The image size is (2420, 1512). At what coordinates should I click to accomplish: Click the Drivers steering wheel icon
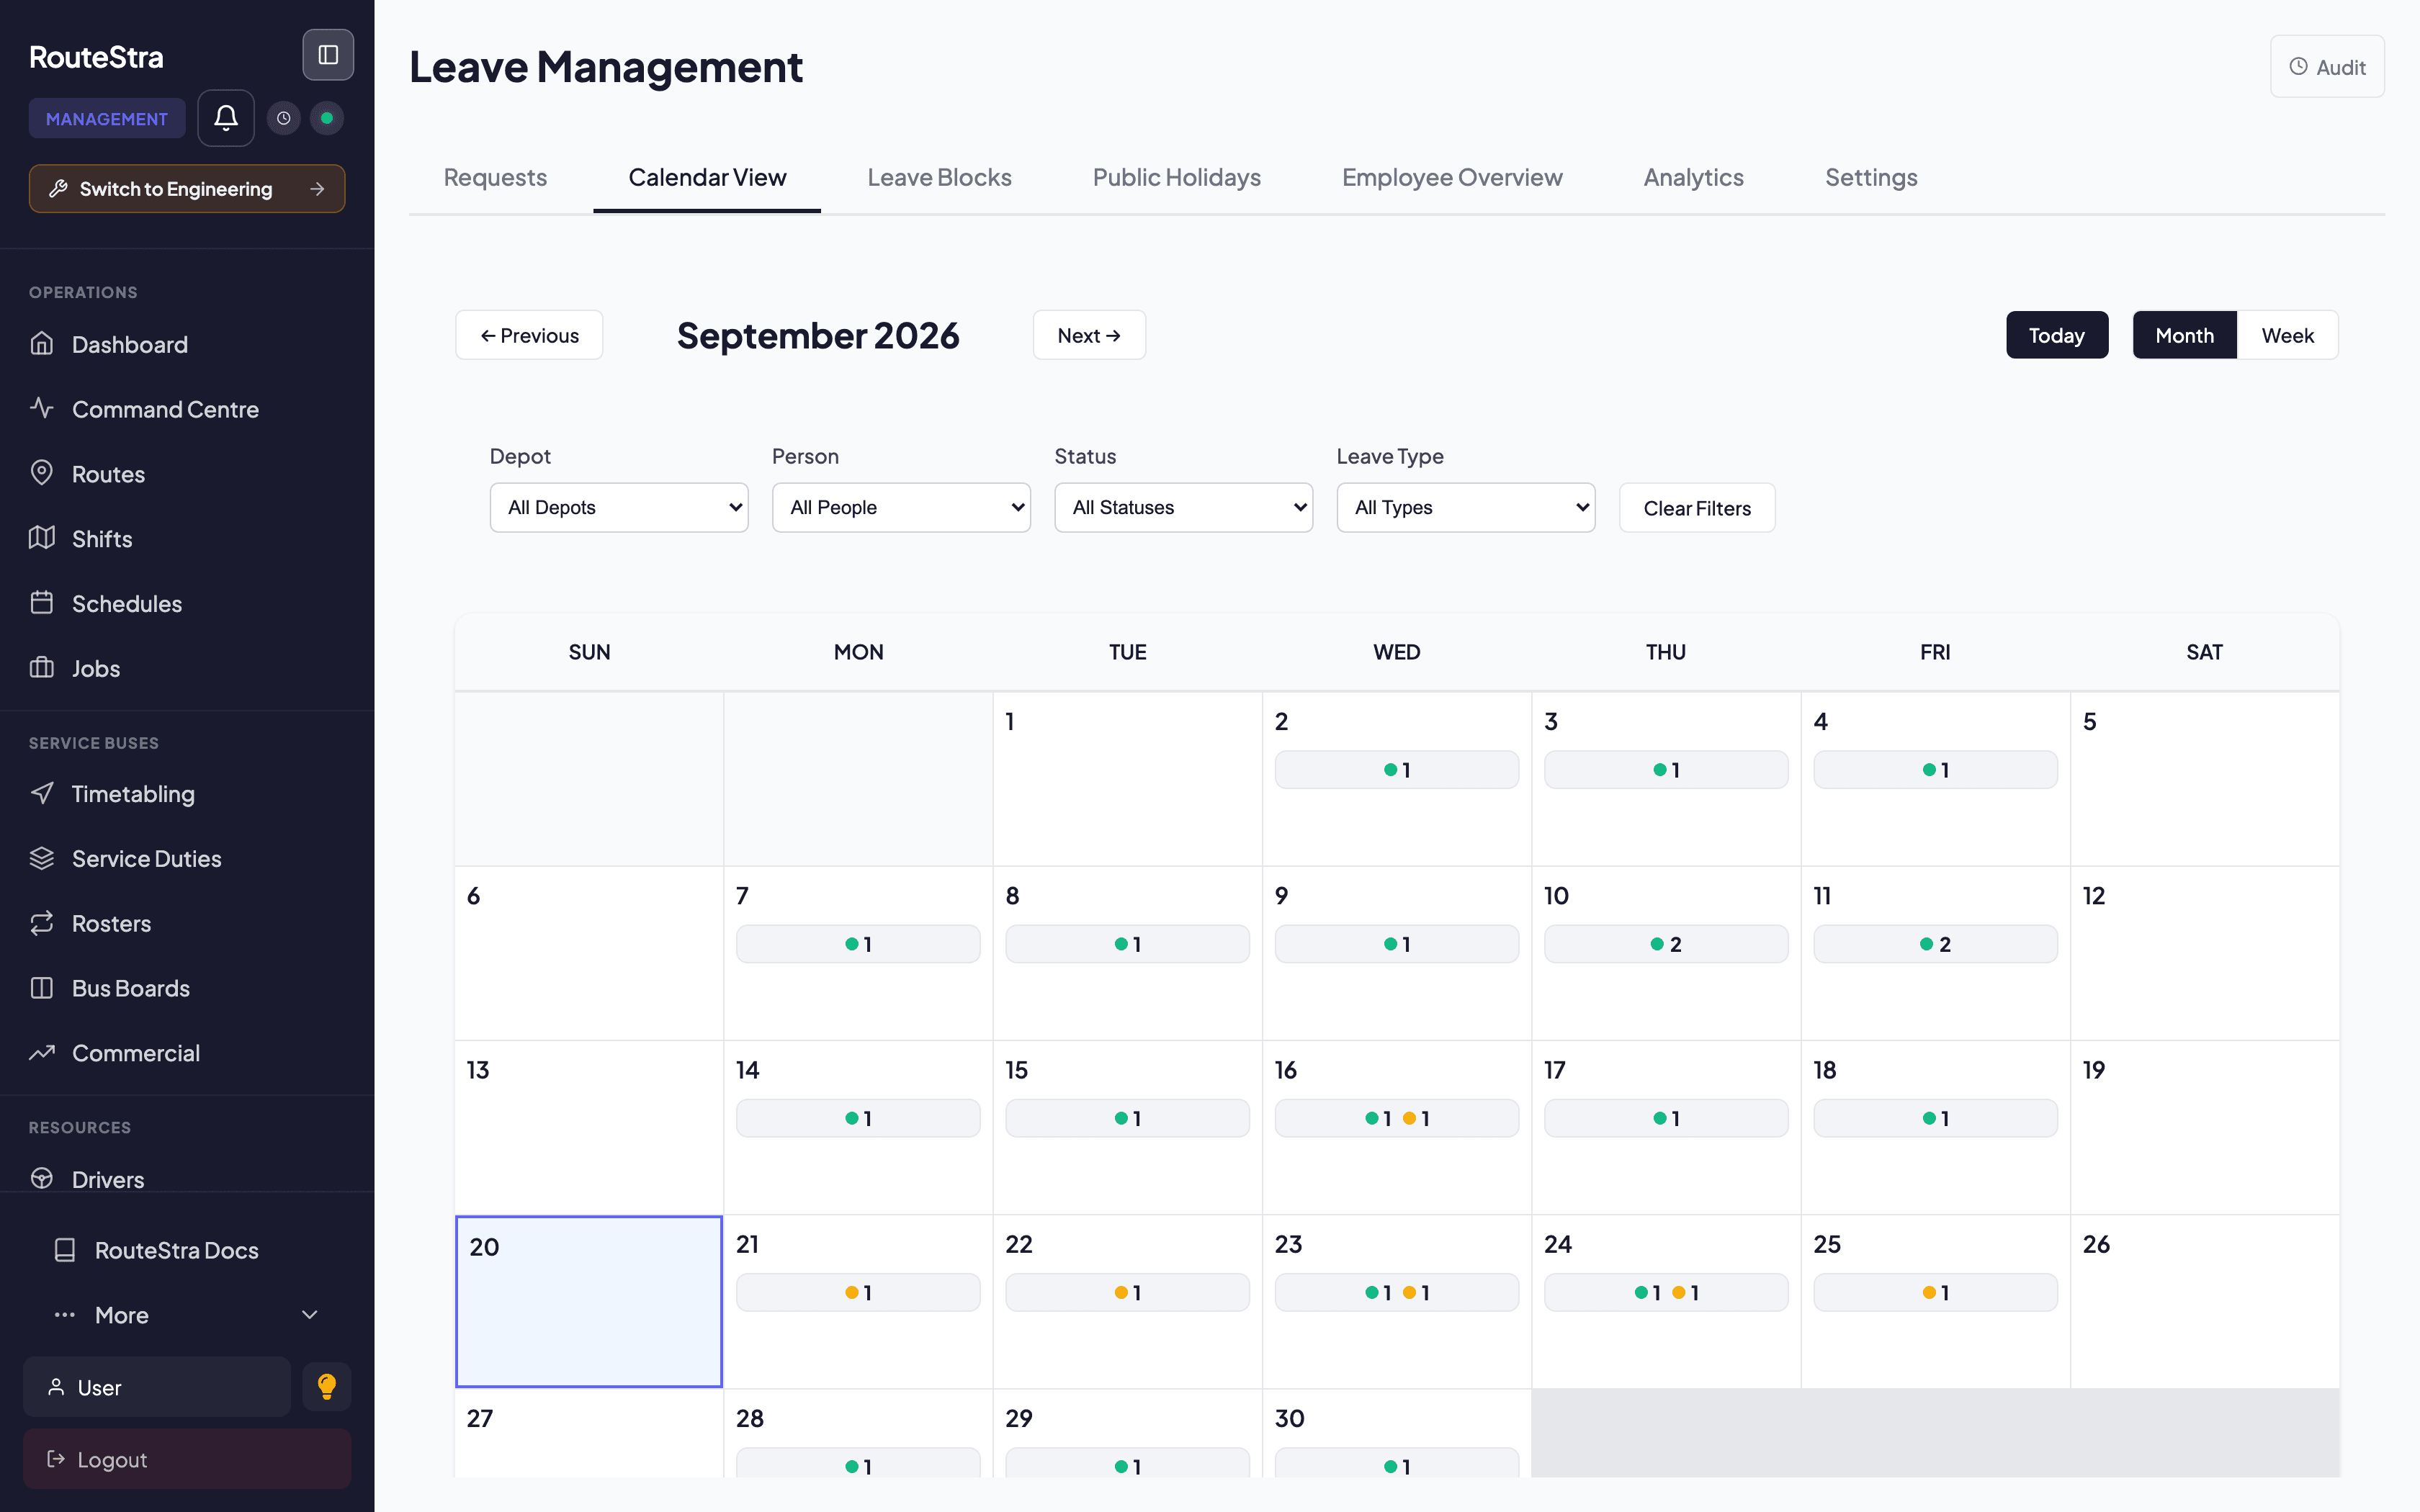42,1179
